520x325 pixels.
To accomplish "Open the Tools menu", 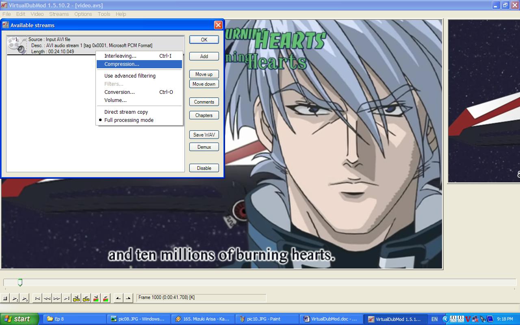I will coord(104,14).
